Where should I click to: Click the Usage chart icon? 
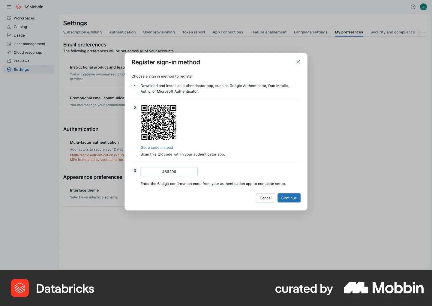tap(9, 35)
